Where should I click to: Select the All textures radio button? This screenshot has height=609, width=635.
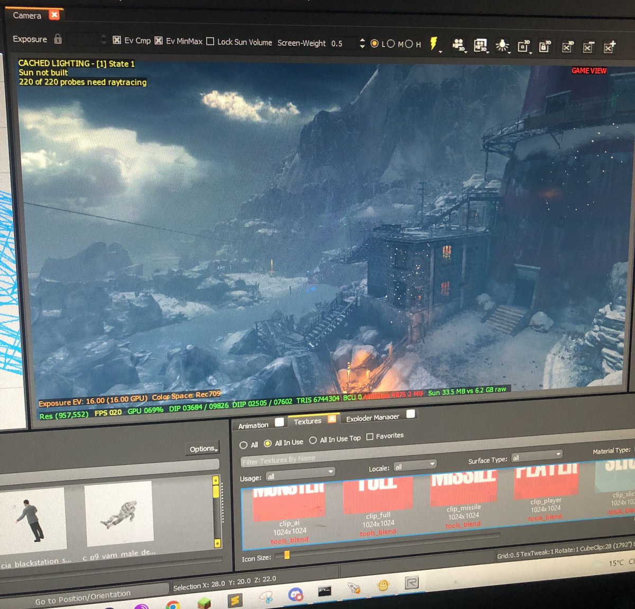coord(243,445)
